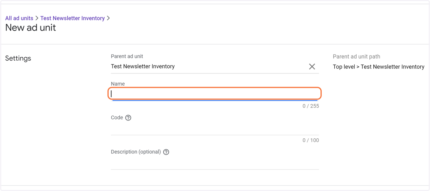The width and height of the screenshot is (430, 191).
Task: Click into the Description input field
Action: click(x=215, y=163)
